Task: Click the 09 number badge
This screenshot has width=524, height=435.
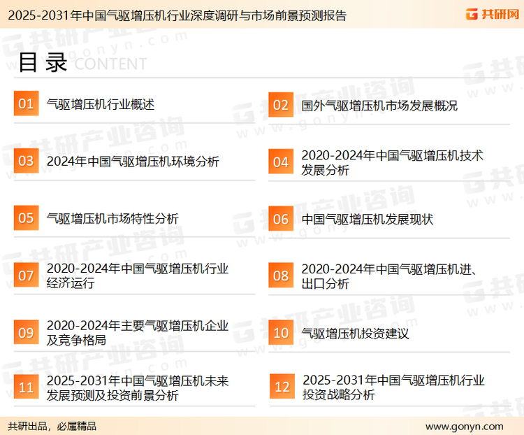Action: [26, 332]
